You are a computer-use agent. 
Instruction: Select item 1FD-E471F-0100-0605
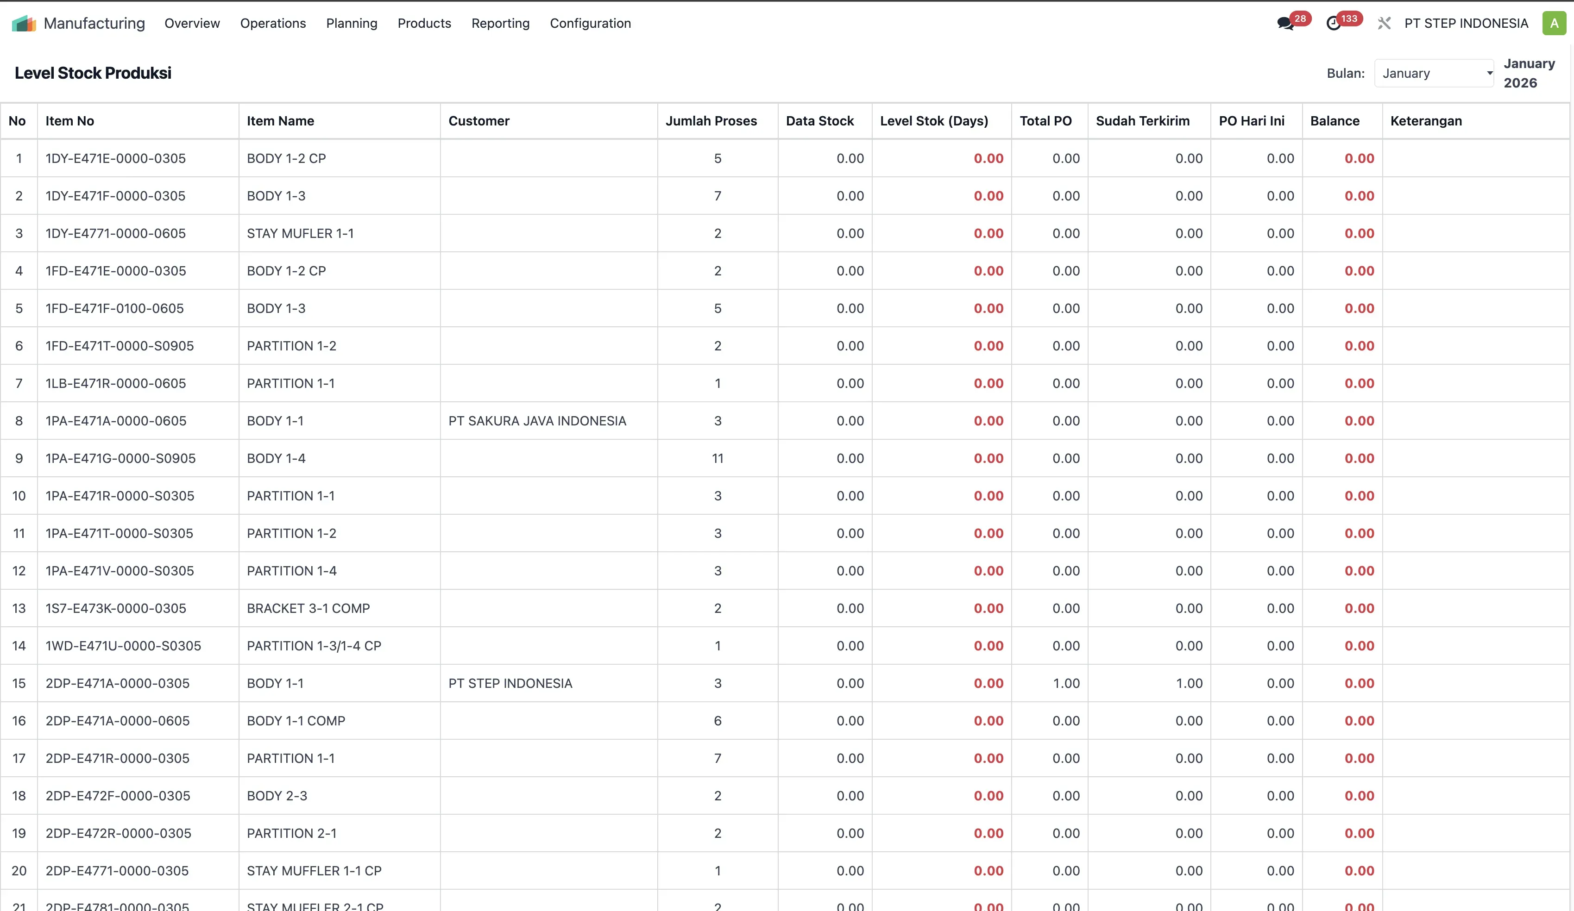click(114, 308)
